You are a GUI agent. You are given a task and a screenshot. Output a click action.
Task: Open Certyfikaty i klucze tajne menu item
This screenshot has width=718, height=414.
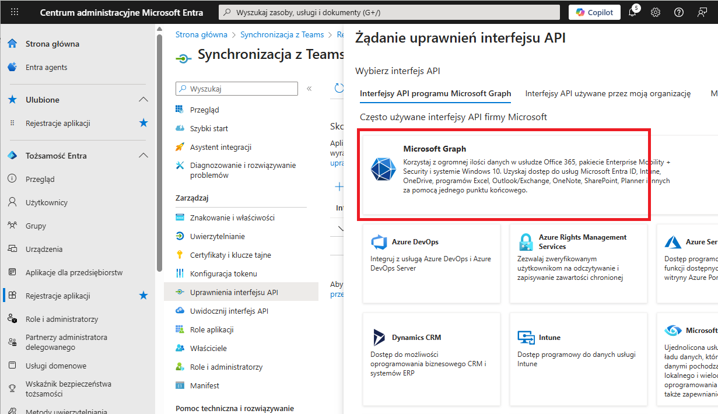[230, 255]
